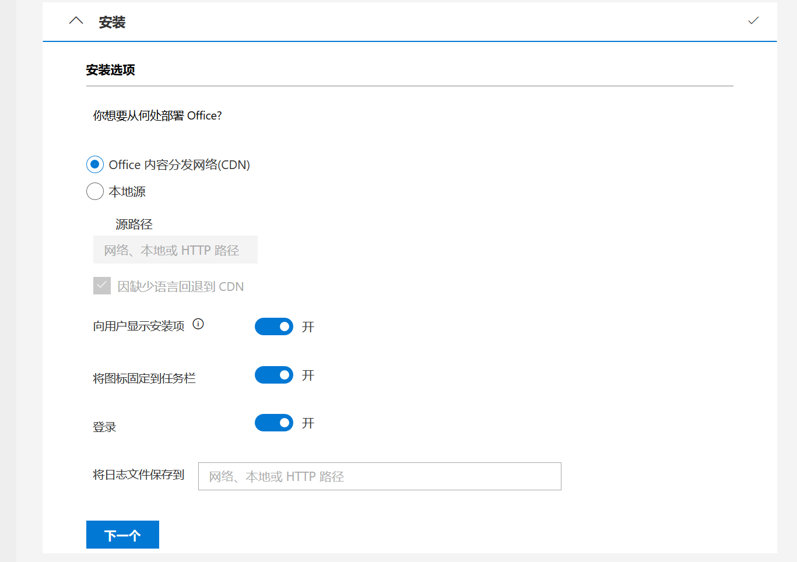Screen dimensions: 797x562
Task: Click the 安装选项 heading
Action: (x=111, y=70)
